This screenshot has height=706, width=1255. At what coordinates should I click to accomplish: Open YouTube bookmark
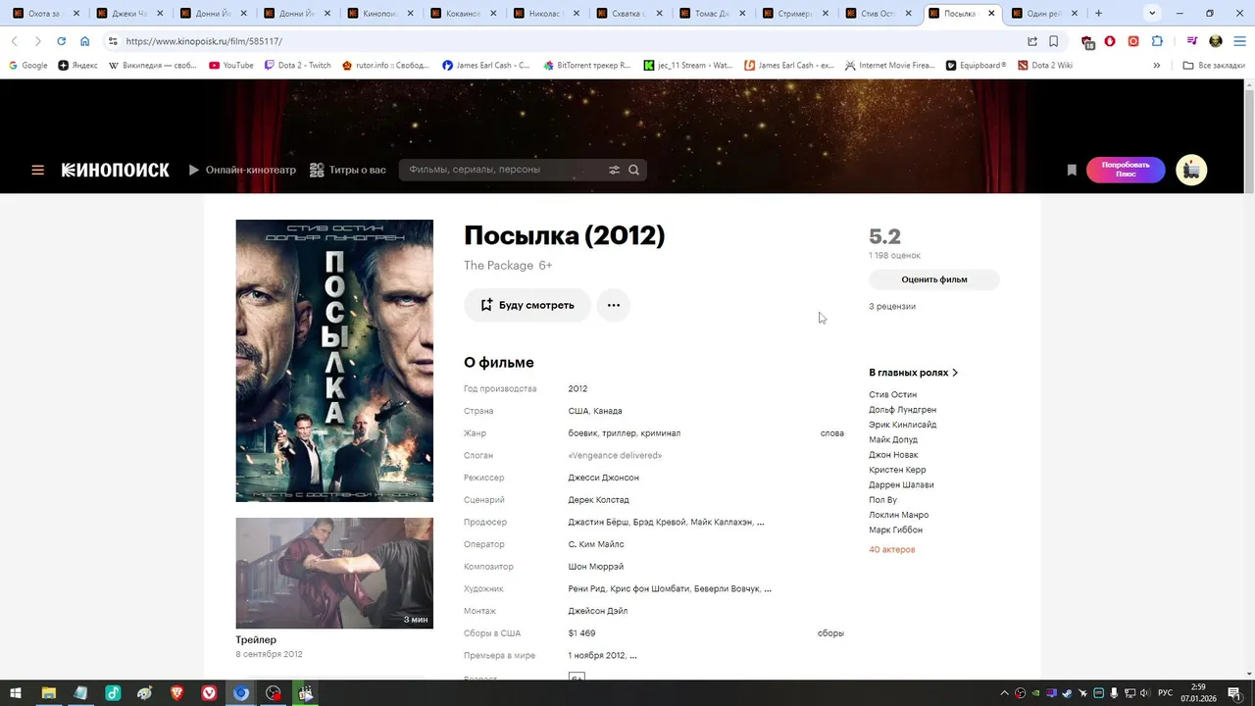coord(231,66)
